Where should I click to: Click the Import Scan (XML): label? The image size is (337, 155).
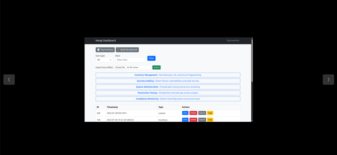[x=104, y=67]
